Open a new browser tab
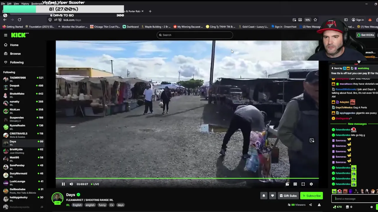The height and width of the screenshot is (212, 378). coord(150,11)
